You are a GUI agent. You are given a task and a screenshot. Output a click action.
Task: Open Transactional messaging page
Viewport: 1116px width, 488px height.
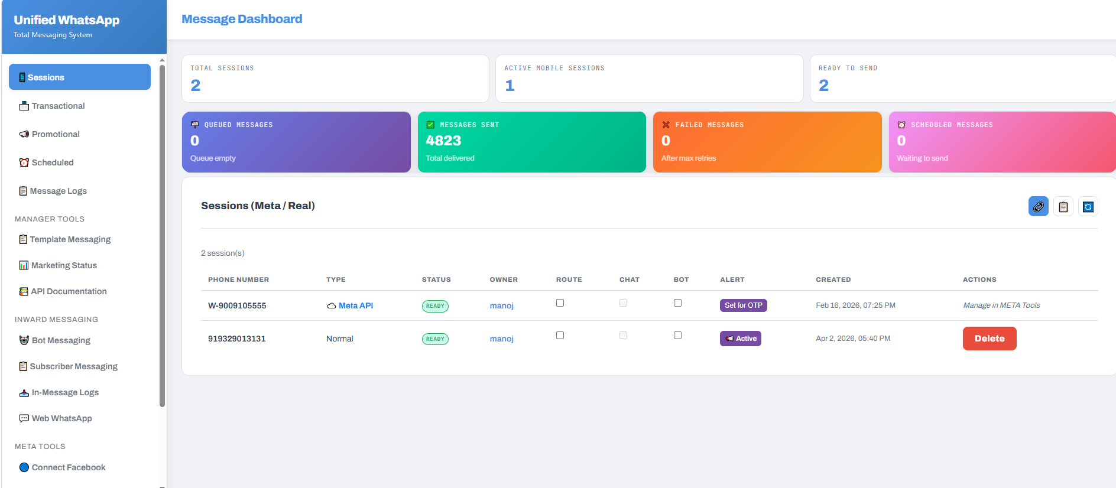point(80,106)
